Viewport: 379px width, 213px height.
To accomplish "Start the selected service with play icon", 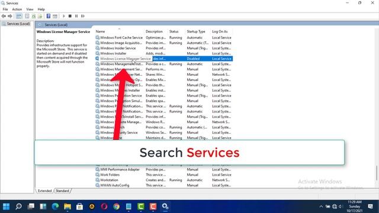I will coord(64,16).
